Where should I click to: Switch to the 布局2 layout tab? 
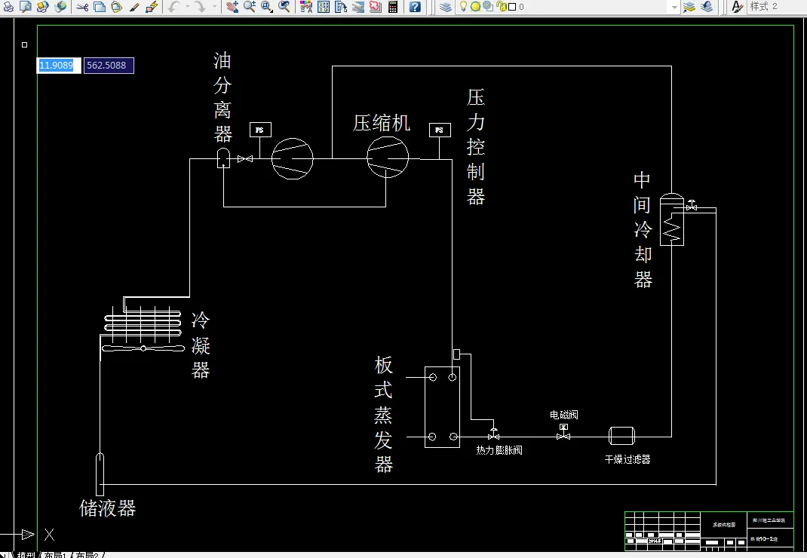(x=87, y=555)
